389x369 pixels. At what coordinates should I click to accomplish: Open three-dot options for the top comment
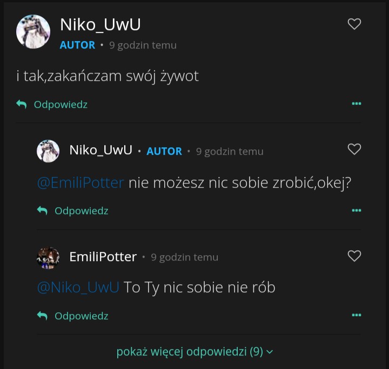[x=356, y=104]
